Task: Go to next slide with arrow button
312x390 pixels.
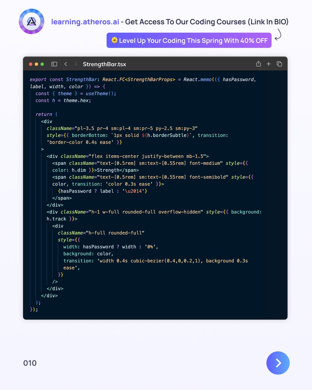Action: pos(278,363)
